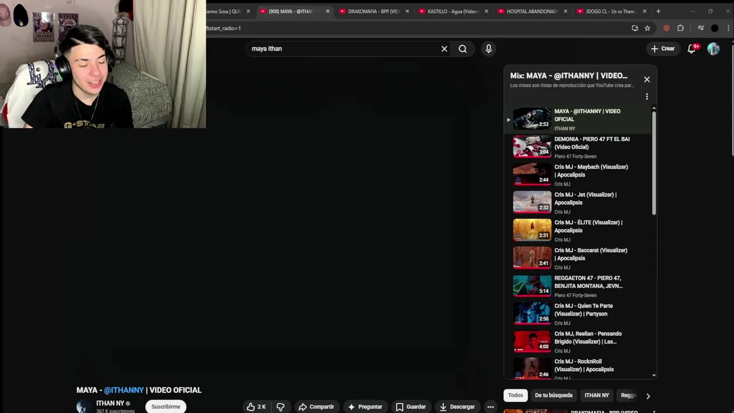The width and height of the screenshot is (734, 413).
Task: Open the notifications bell
Action: tap(692, 49)
